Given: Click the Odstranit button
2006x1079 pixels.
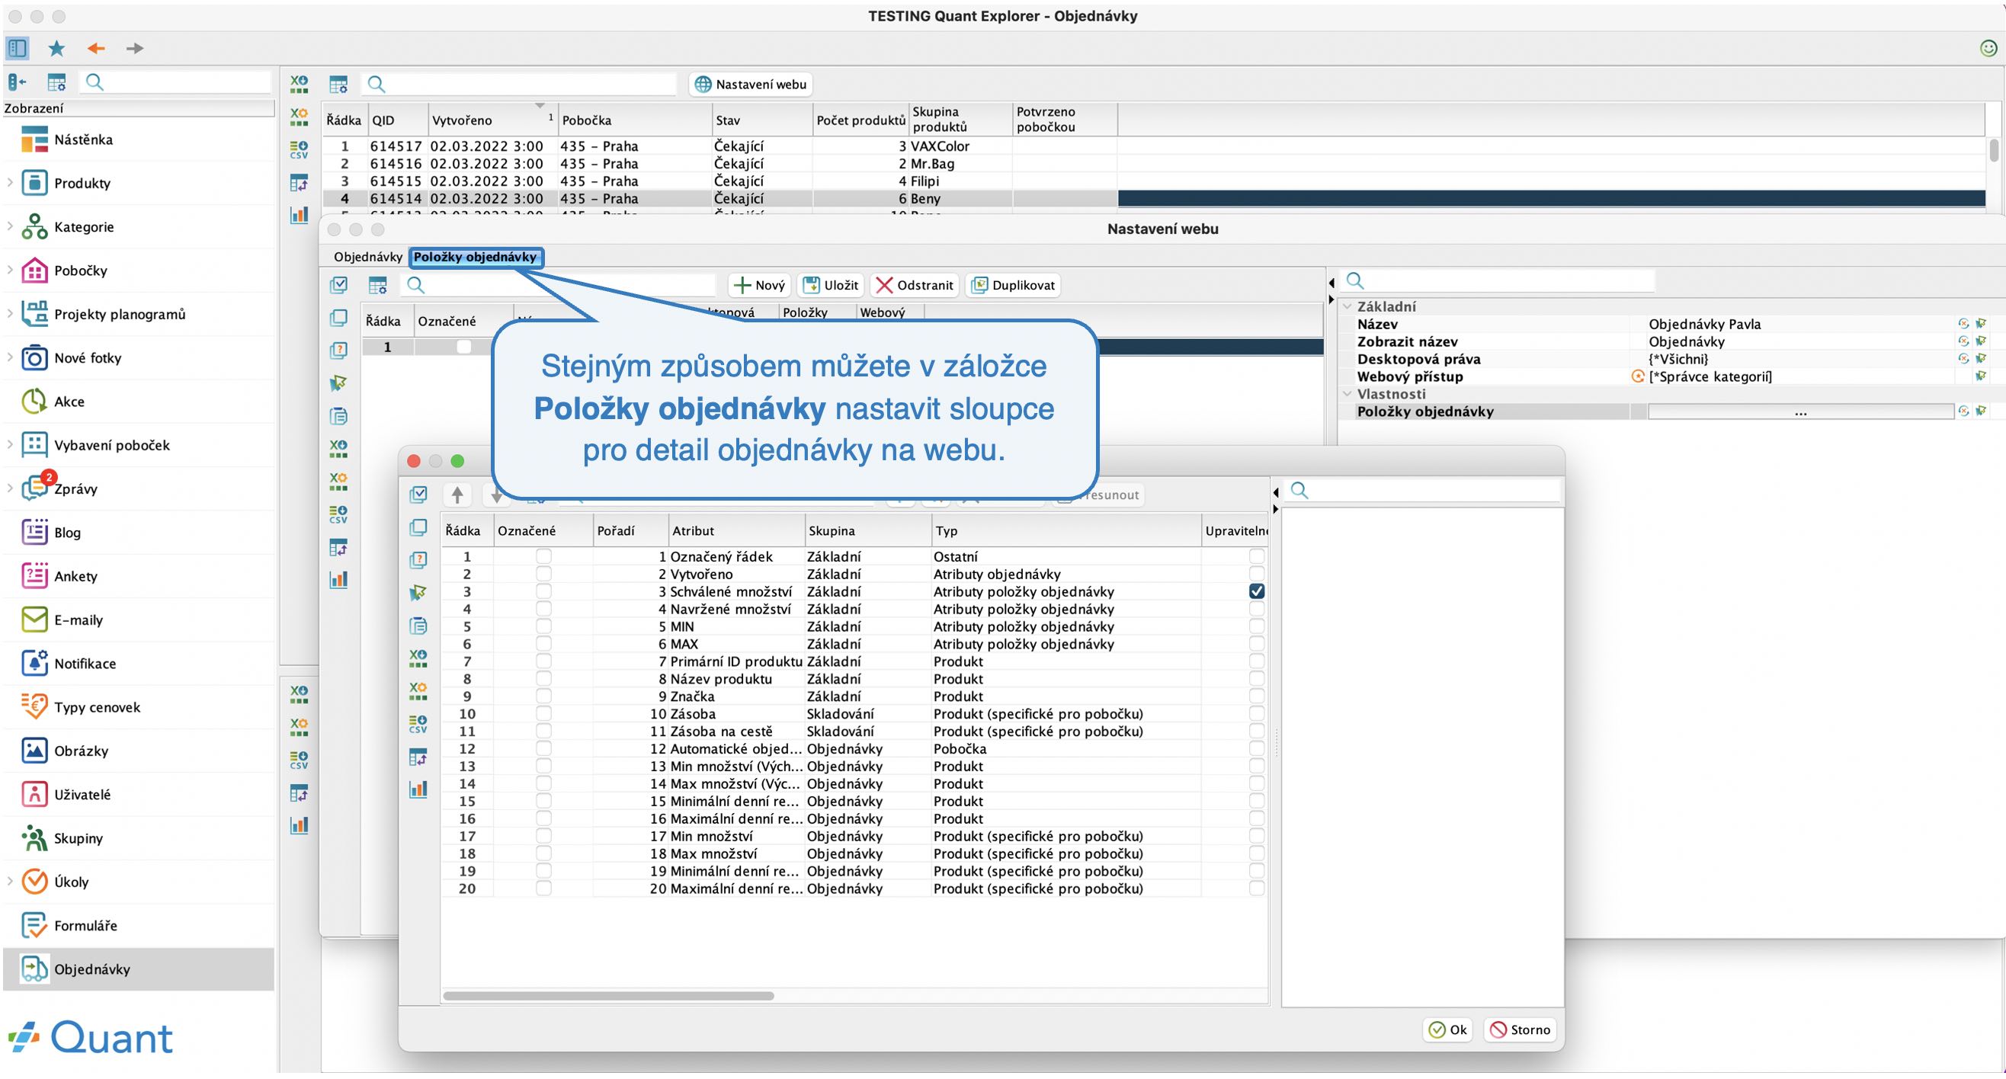Looking at the screenshot, I should [915, 285].
